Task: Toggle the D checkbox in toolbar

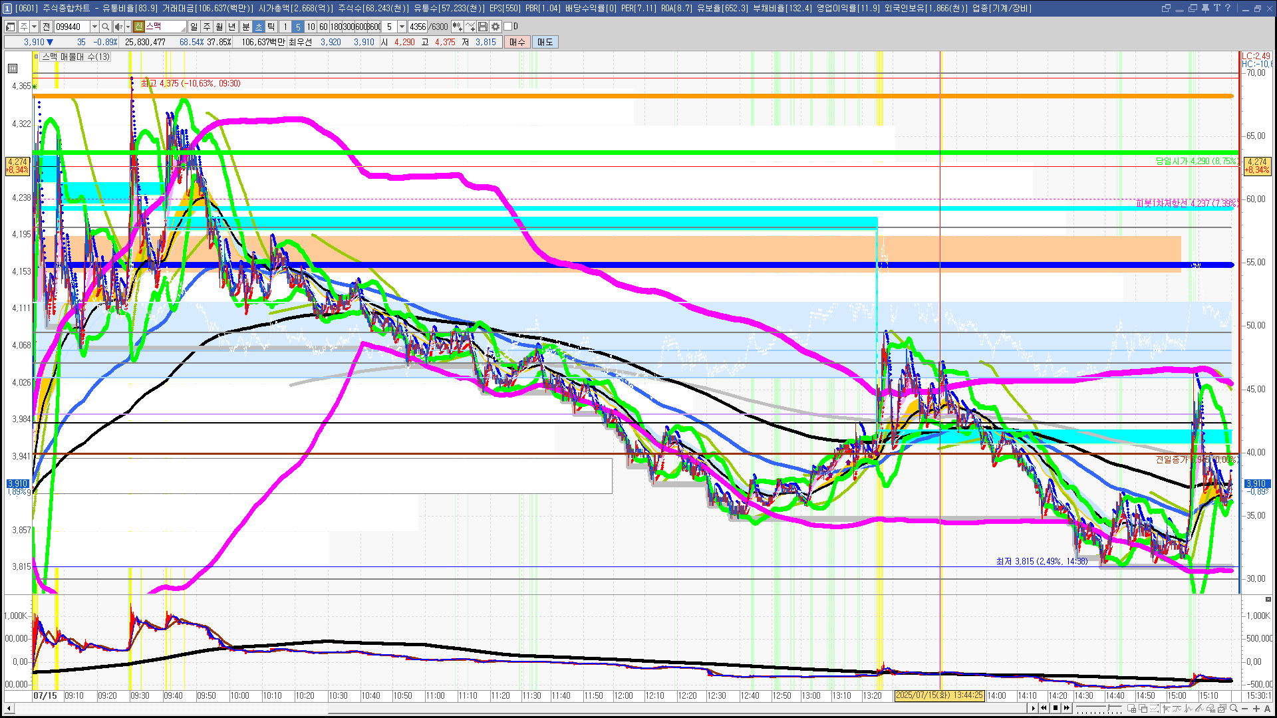Action: 508,27
